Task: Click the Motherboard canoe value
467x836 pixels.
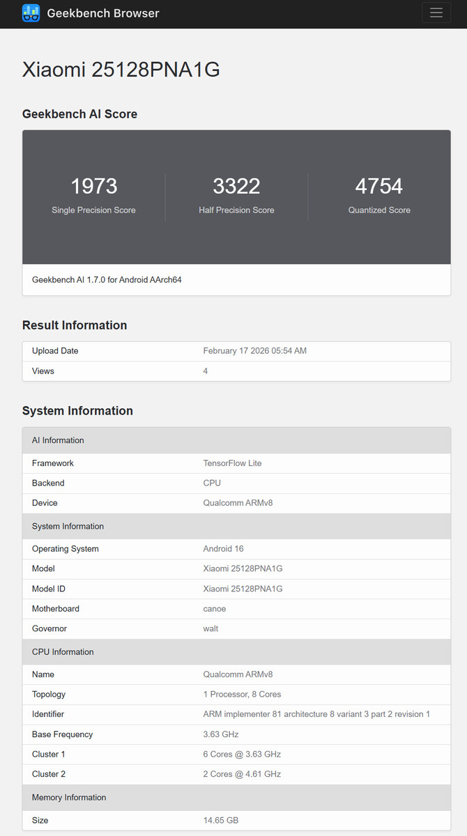Action: pos(215,609)
